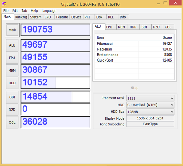
Task: Run the OGL benchmark button
Action: click(x=12, y=122)
